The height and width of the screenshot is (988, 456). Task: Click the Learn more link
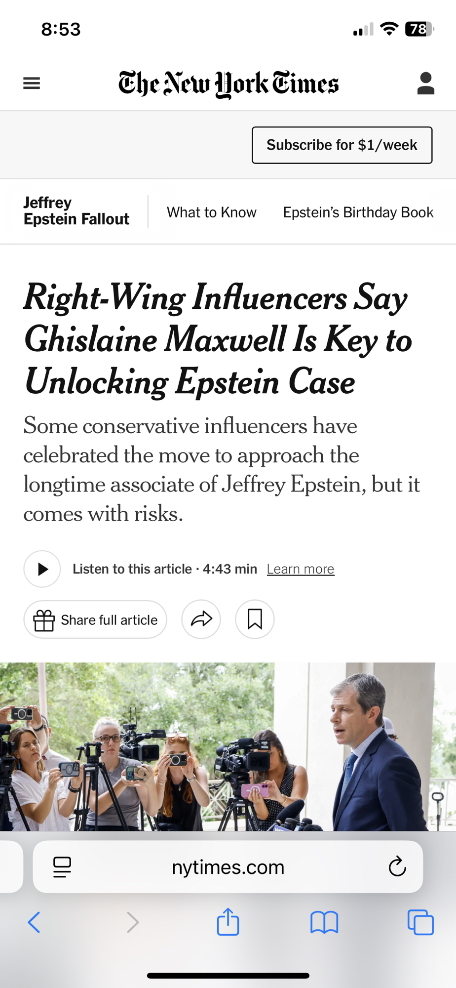coord(301,569)
